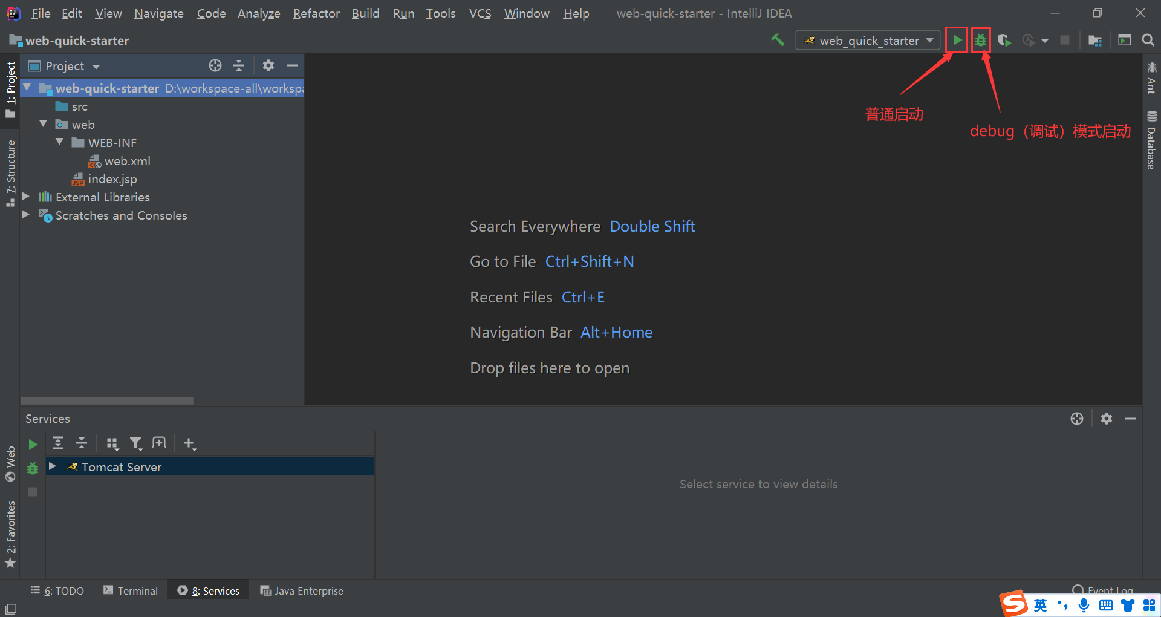The width and height of the screenshot is (1161, 617).
Task: Open the Ant side panel tab
Action: pyautogui.click(x=1151, y=78)
